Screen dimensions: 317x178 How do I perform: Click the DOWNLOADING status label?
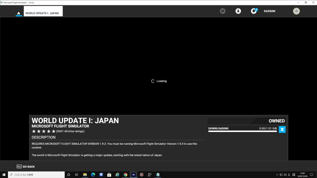218,128
